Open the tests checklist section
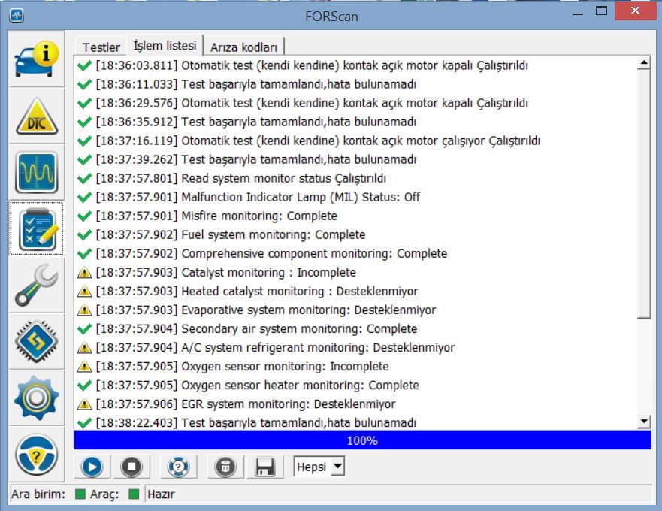The width and height of the screenshot is (662, 511). (37, 228)
